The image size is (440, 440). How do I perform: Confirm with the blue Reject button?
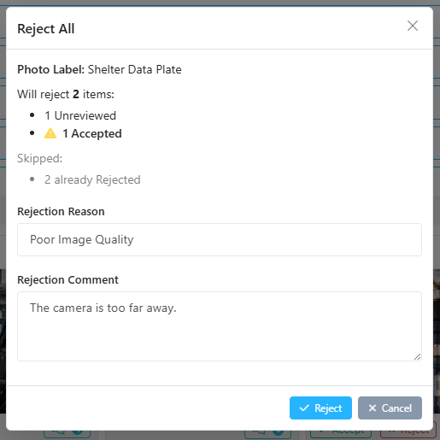(x=320, y=408)
